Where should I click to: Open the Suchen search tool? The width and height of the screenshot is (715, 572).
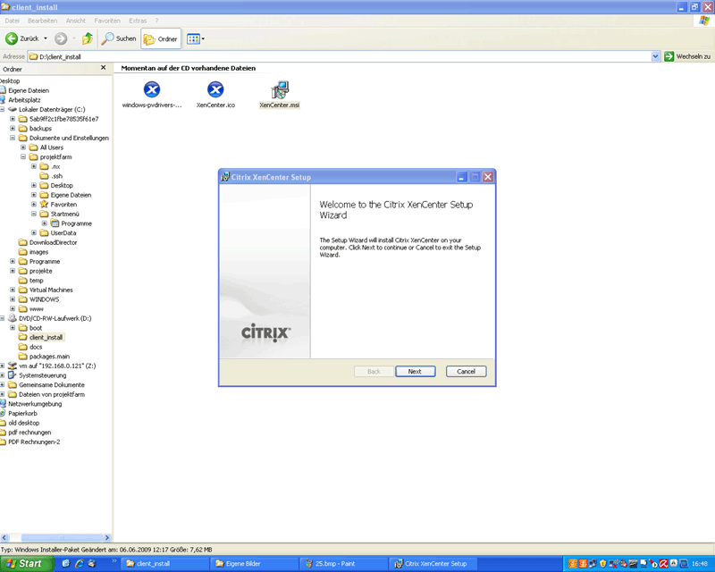119,38
